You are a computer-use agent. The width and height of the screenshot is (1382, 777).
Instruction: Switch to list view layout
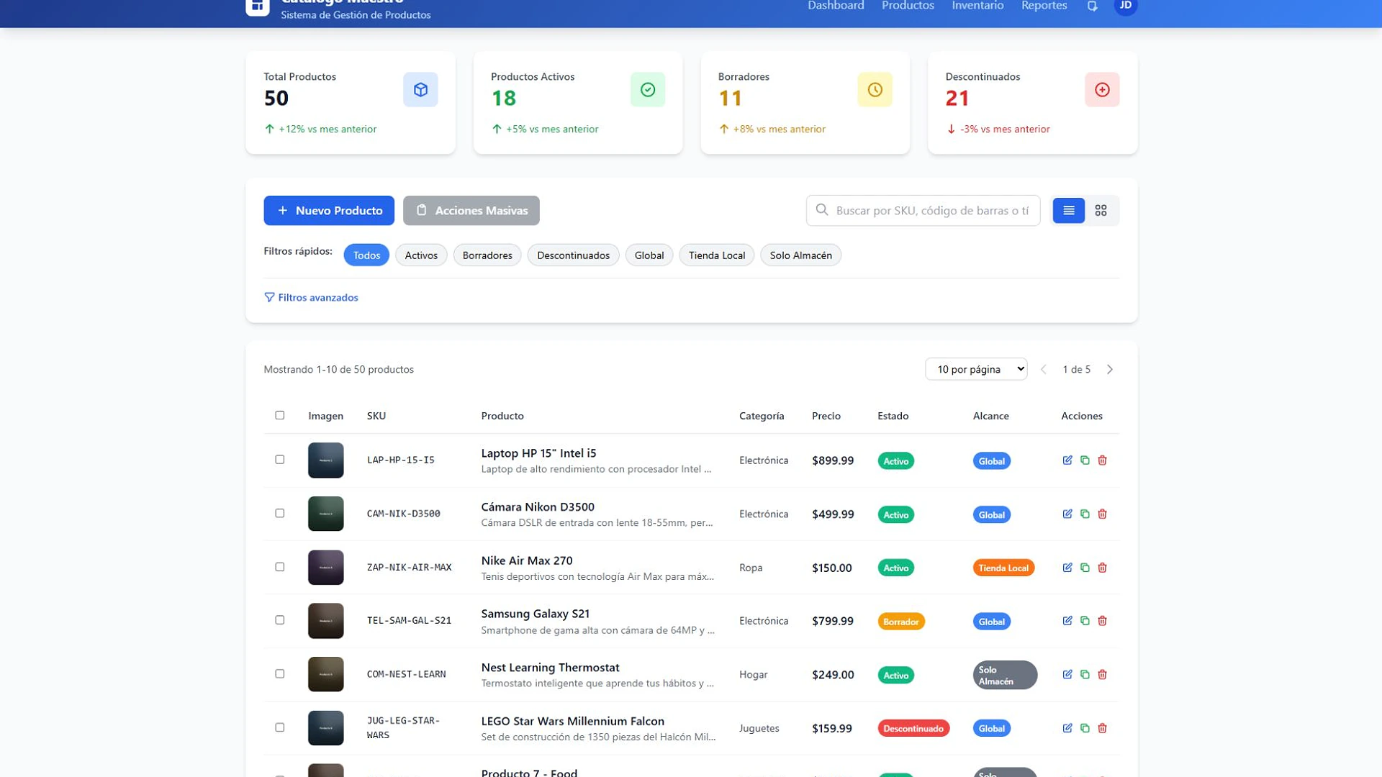coord(1069,211)
